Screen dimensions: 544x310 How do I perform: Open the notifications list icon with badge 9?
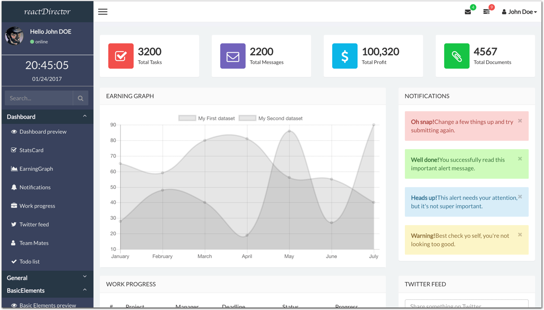click(x=487, y=12)
